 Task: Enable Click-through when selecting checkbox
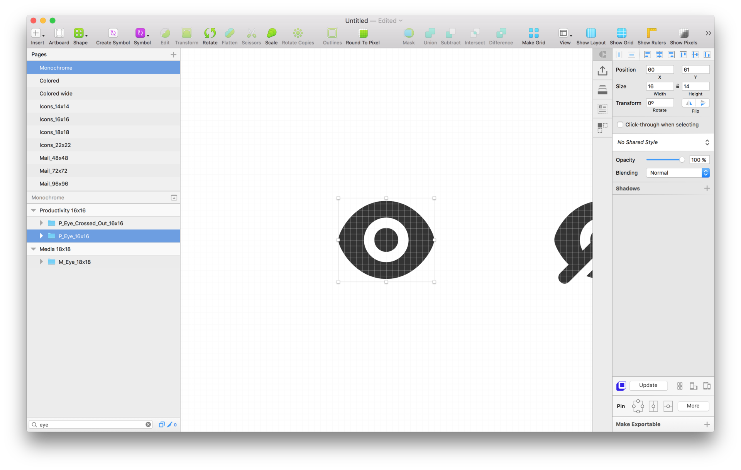[x=620, y=125]
